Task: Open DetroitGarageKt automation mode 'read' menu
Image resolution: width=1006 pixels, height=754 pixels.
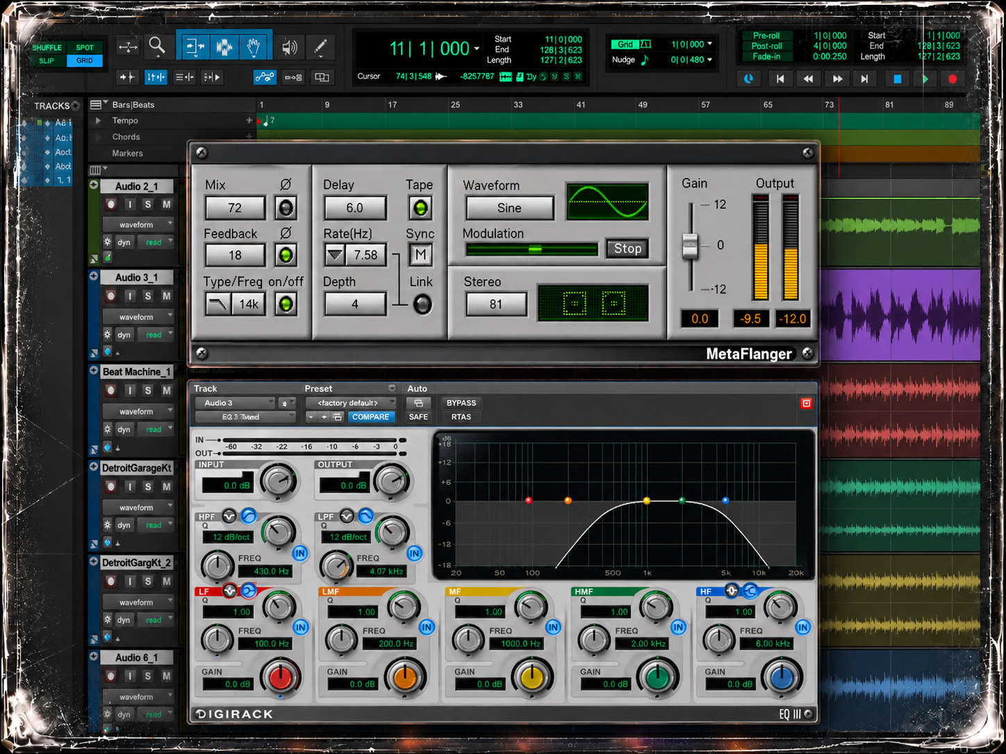Action: 155,525
